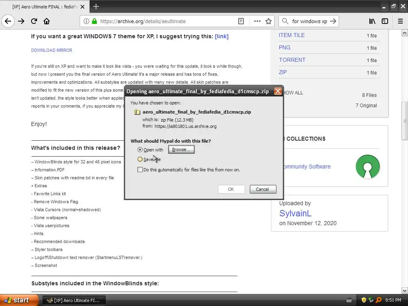The height and width of the screenshot is (306, 408).
Task: Bookmark this page with the star
Action: pos(269,22)
